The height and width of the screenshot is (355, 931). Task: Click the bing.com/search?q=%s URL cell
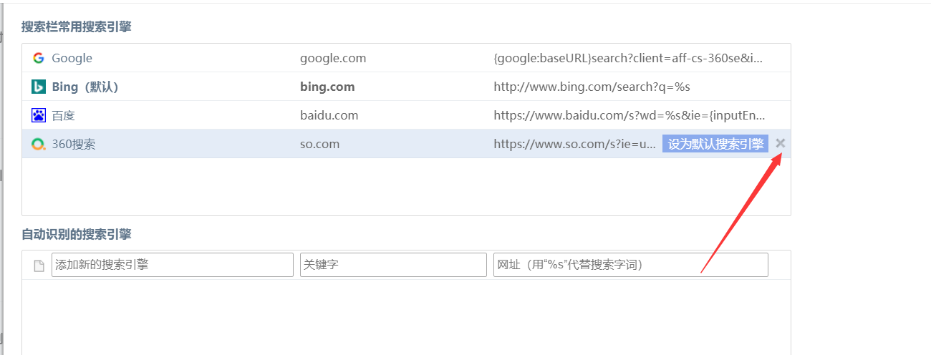592,87
